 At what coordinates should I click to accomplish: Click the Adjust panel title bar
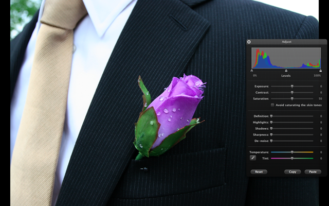click(x=287, y=42)
